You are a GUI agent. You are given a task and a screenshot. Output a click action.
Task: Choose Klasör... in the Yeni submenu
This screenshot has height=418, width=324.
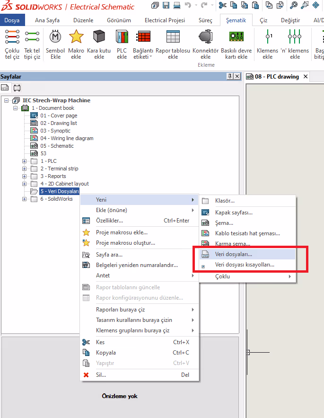pyautogui.click(x=247, y=201)
